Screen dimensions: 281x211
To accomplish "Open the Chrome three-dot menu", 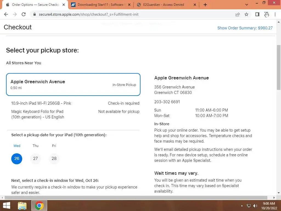I will point(275,14).
